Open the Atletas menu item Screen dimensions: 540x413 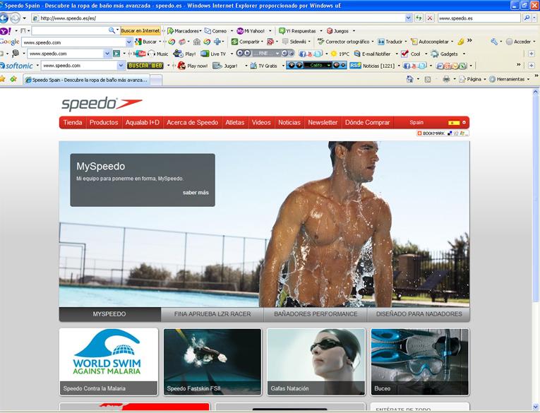[235, 122]
